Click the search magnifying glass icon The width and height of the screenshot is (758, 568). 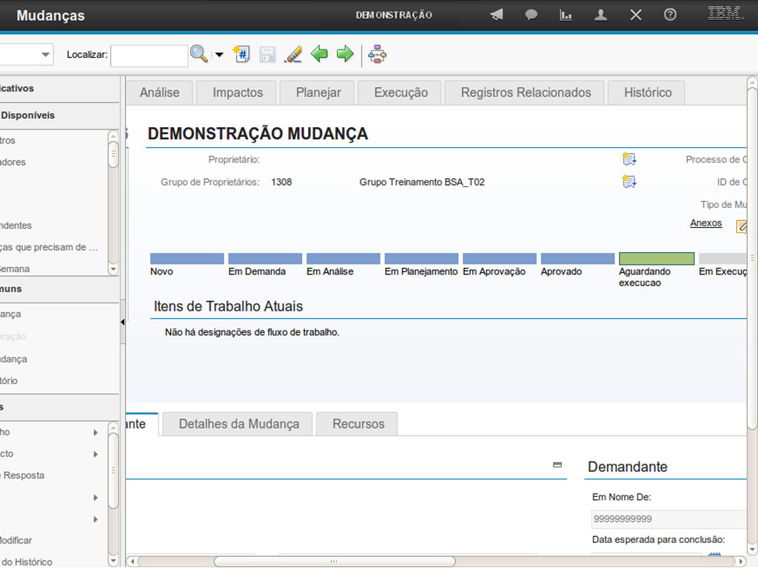coord(198,54)
